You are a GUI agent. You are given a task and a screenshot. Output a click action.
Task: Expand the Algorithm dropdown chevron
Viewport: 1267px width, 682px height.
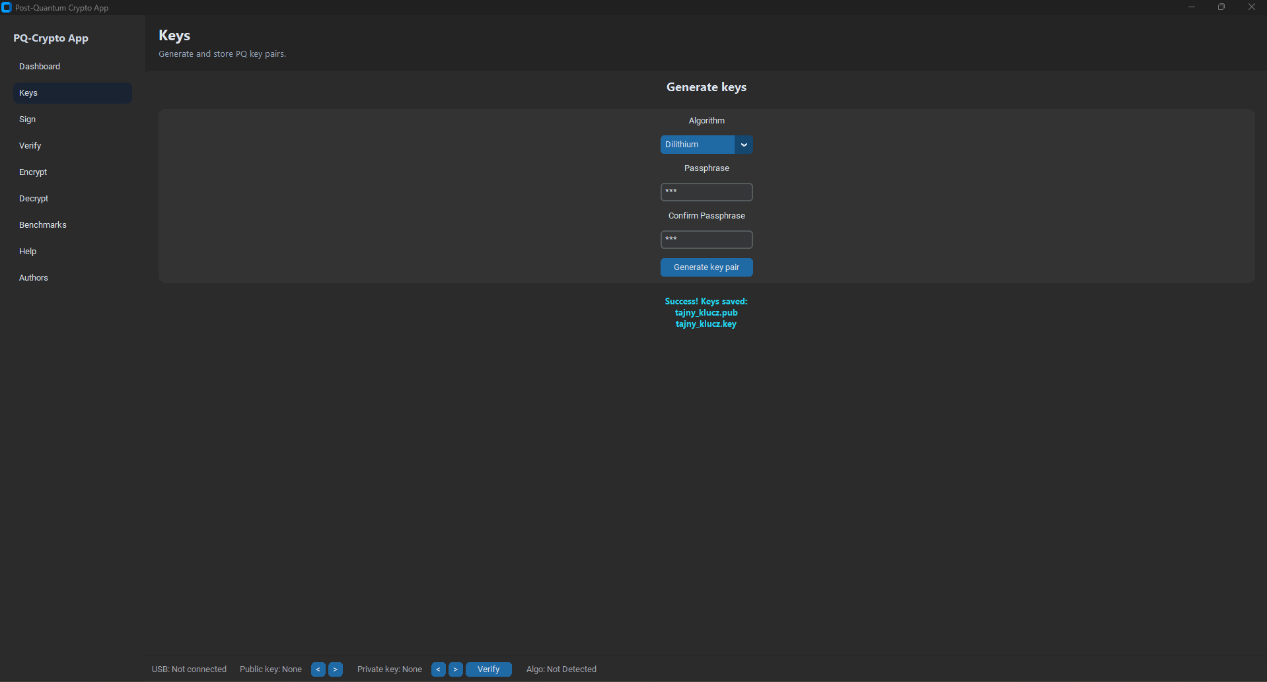pos(744,145)
